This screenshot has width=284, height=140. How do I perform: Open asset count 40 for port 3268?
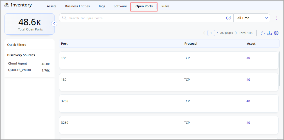pyautogui.click(x=248, y=101)
